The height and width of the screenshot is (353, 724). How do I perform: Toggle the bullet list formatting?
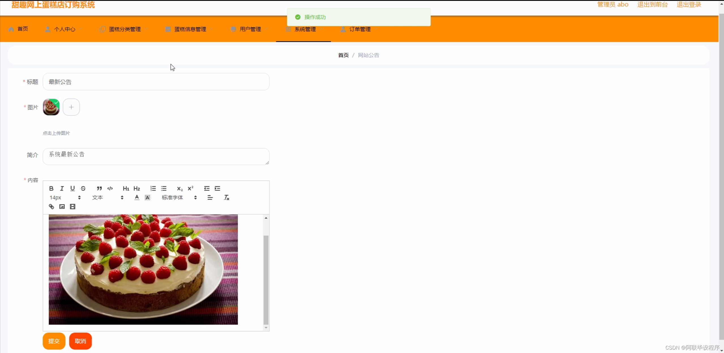164,188
